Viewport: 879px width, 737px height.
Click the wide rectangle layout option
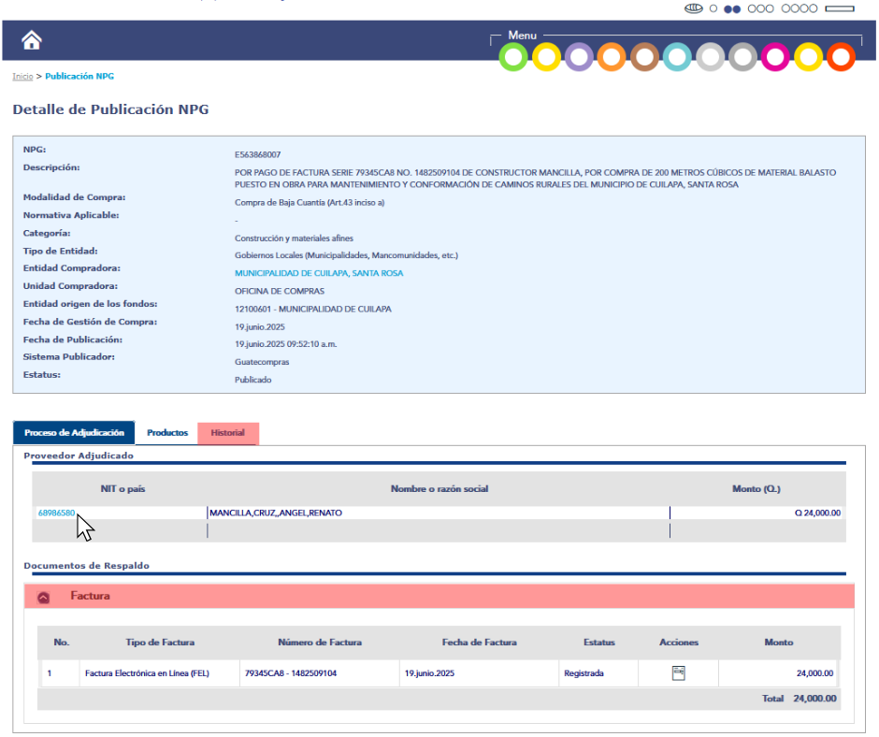point(840,8)
